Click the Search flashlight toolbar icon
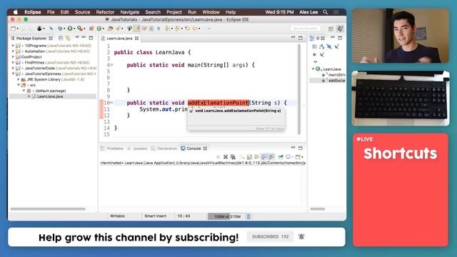The image size is (457, 257). [x=118, y=29]
